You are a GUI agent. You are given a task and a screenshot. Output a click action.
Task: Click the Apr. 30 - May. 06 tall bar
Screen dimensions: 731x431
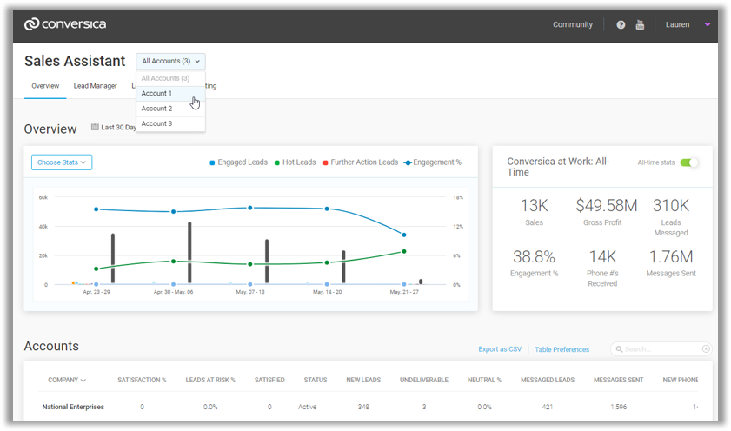(x=189, y=253)
